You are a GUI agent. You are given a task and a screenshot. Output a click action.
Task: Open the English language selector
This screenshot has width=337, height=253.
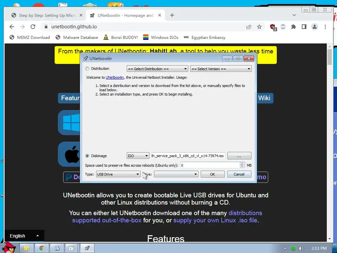[24, 236]
